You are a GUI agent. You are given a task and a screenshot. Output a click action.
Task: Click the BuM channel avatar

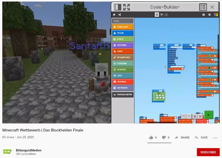(x=7, y=152)
